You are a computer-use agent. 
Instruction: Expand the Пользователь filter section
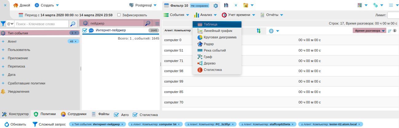click(19, 50)
